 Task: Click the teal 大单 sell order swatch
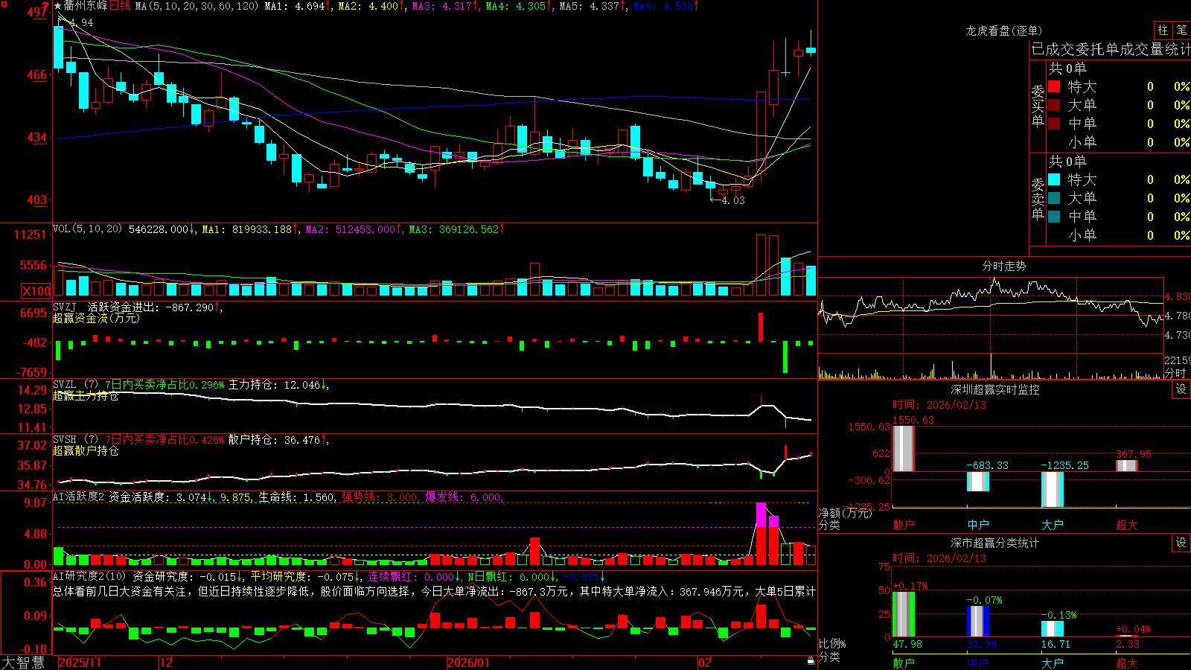[x=1054, y=198]
